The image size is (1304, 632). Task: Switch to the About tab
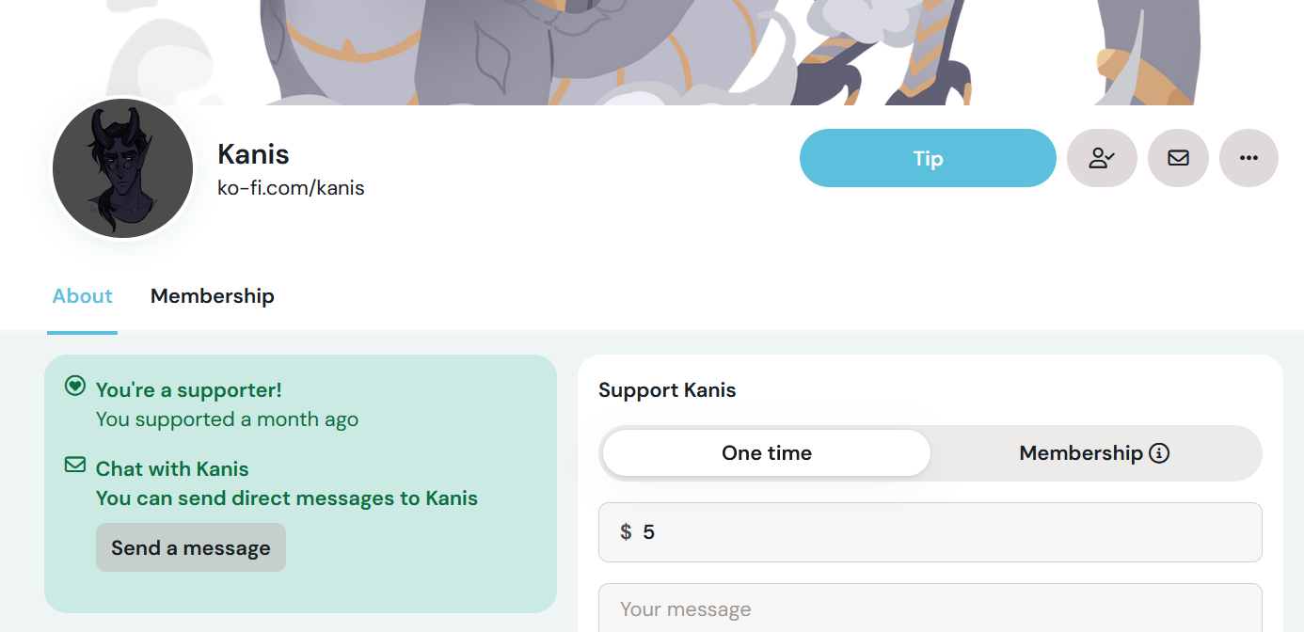83,296
